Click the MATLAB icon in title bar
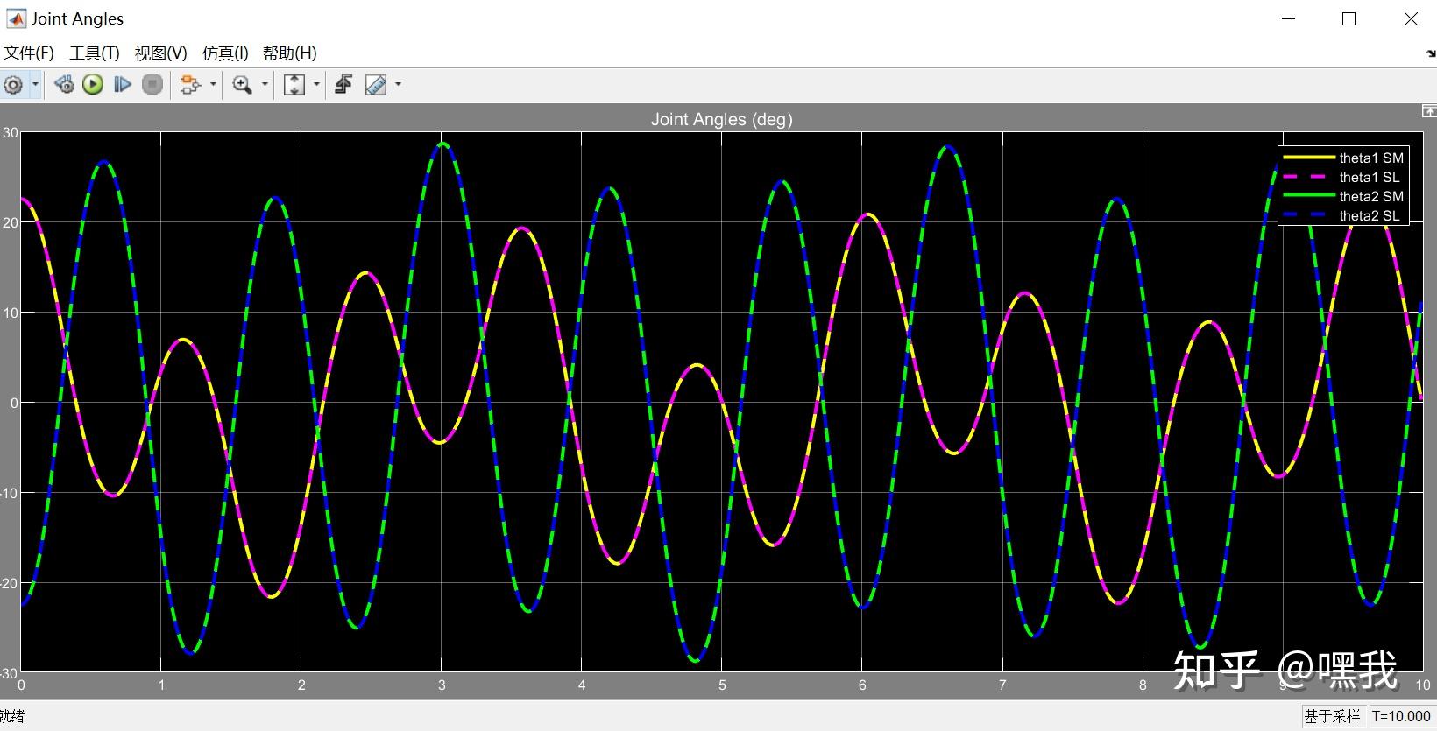The image size is (1437, 731). pyautogui.click(x=16, y=18)
